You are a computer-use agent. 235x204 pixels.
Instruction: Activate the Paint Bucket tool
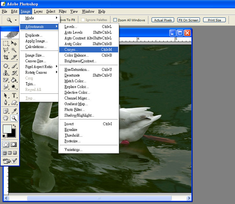[14, 80]
